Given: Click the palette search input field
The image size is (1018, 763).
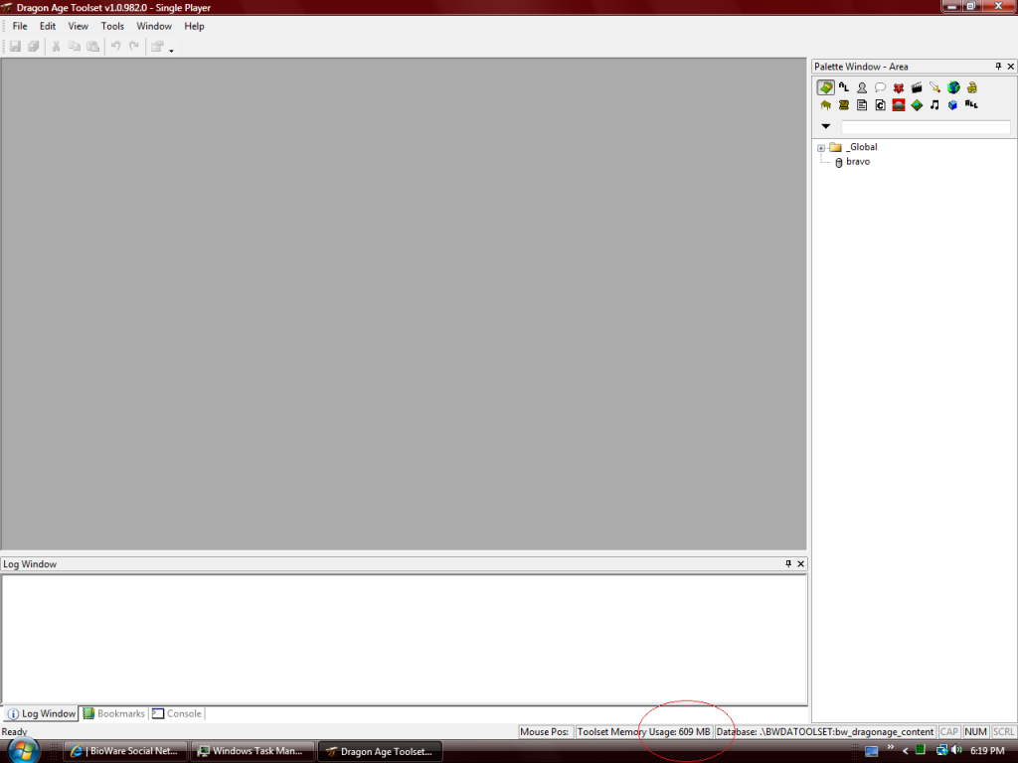Looking at the screenshot, I should 925,127.
